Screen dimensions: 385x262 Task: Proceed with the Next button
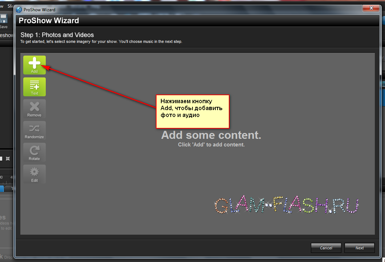pyautogui.click(x=360, y=248)
